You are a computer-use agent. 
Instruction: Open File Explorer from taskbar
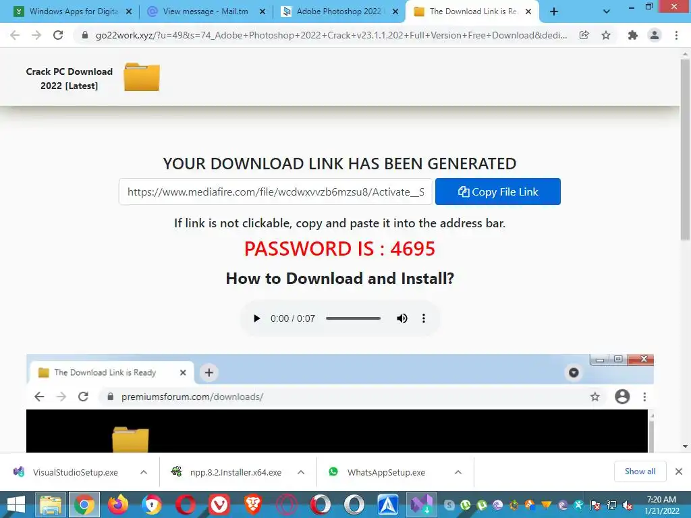point(50,505)
